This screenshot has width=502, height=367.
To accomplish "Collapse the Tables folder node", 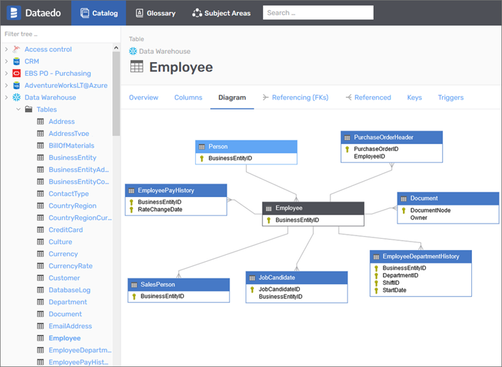I will click(18, 109).
